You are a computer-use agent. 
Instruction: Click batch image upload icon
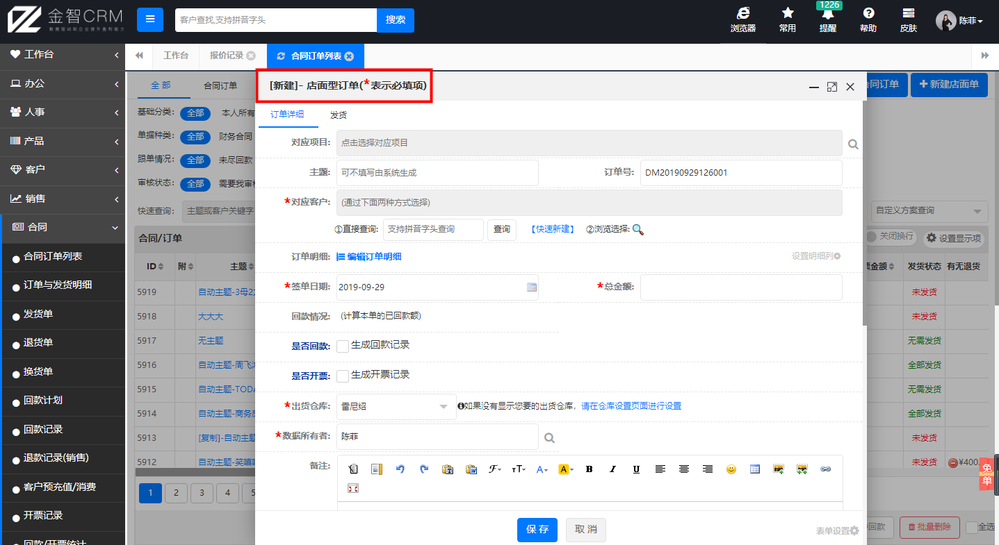click(x=802, y=469)
